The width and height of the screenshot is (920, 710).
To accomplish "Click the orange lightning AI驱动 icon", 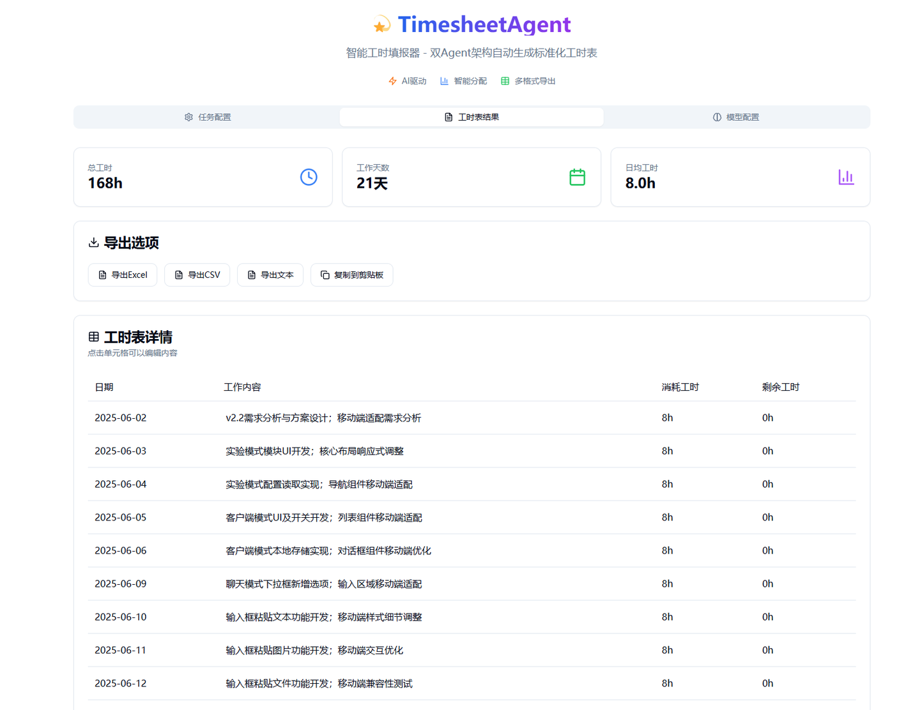I will click(392, 80).
